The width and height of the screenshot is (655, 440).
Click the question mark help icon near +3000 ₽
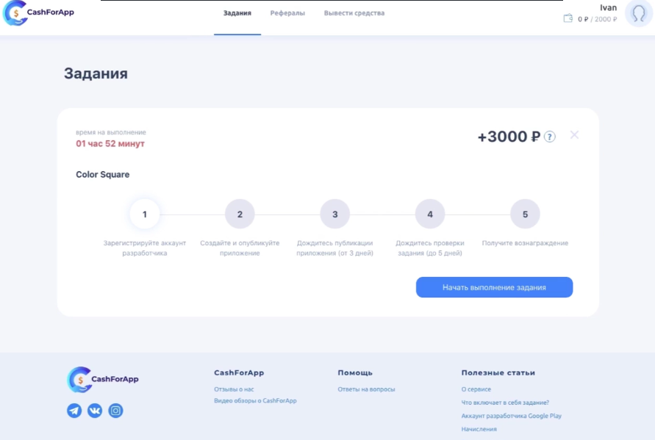pyautogui.click(x=550, y=137)
